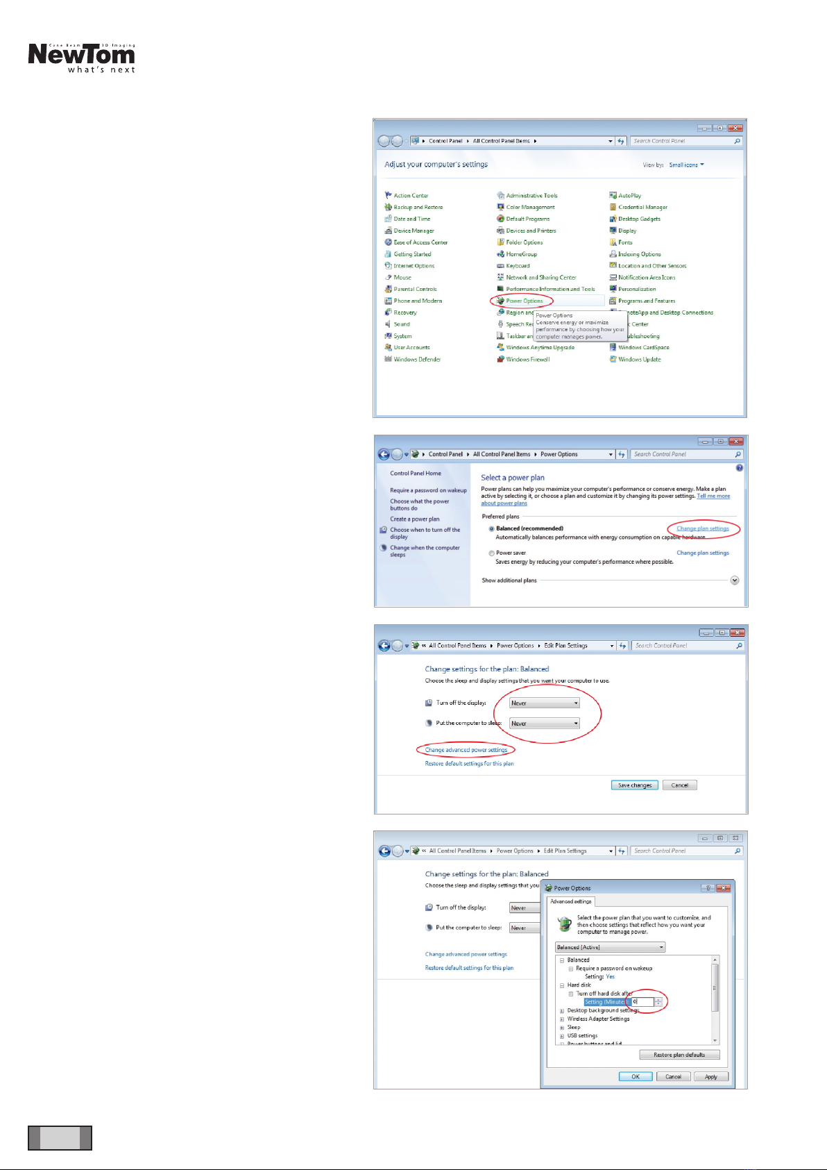The image size is (827, 1170).
Task: Open the Balanced [Active] plan dropdown
Action: coord(611,947)
